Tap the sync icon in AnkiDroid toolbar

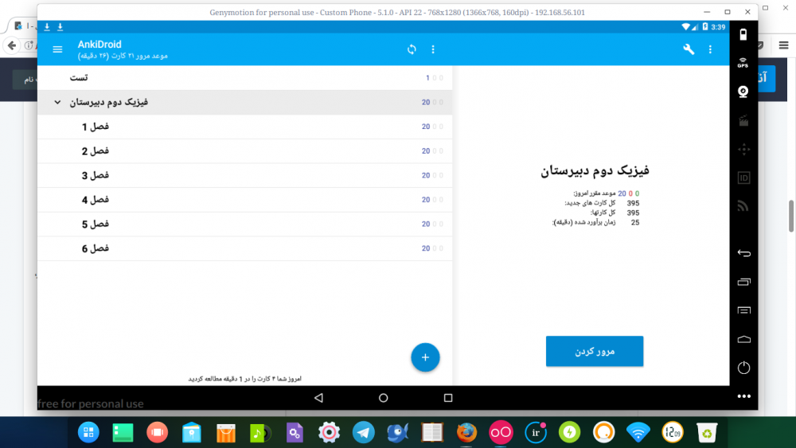point(412,49)
